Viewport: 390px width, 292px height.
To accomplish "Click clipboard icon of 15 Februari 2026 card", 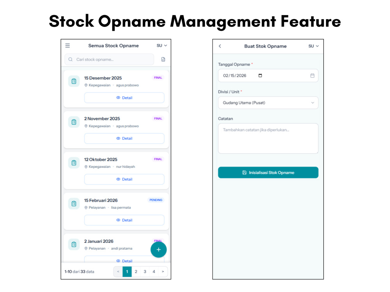I will 74,204.
